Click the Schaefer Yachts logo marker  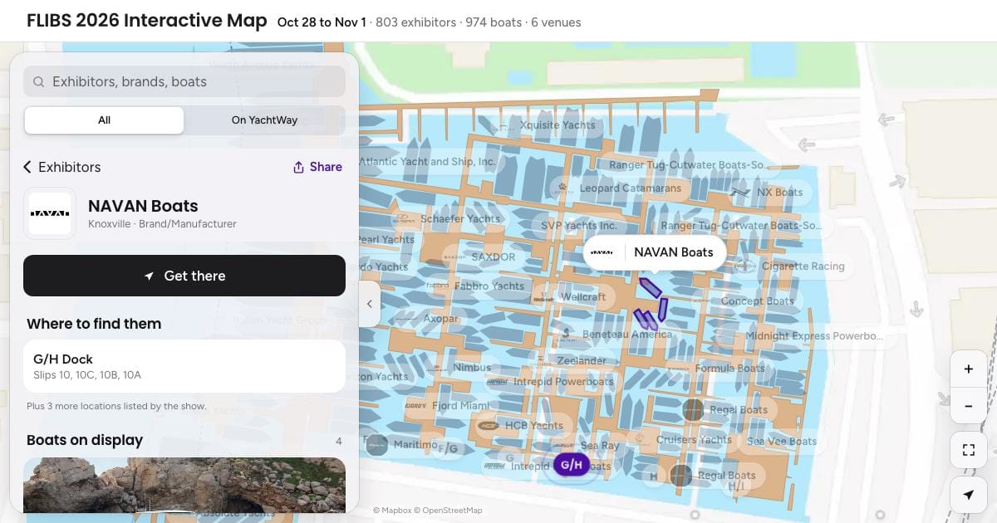(405, 219)
